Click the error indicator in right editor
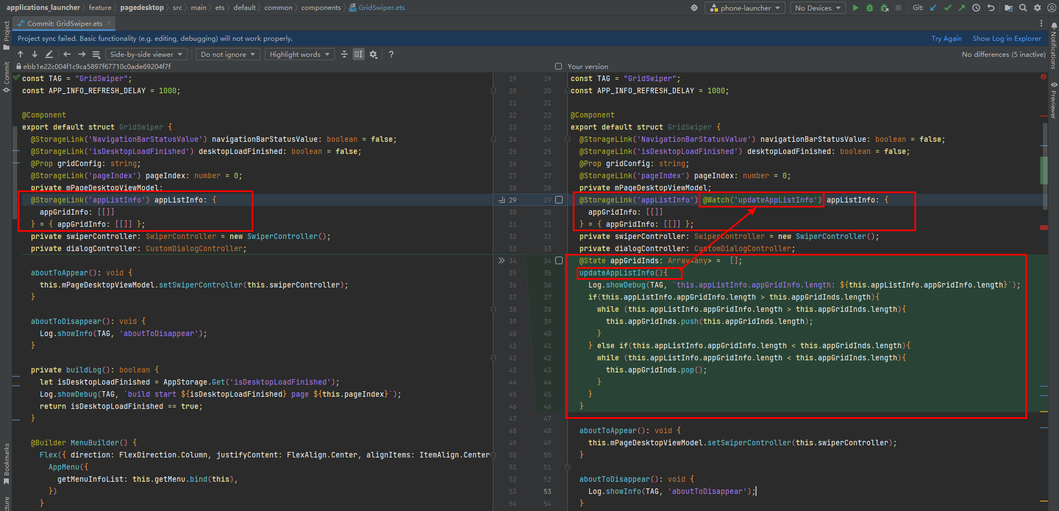Viewport: 1059px width, 511px height. pyautogui.click(x=1044, y=77)
